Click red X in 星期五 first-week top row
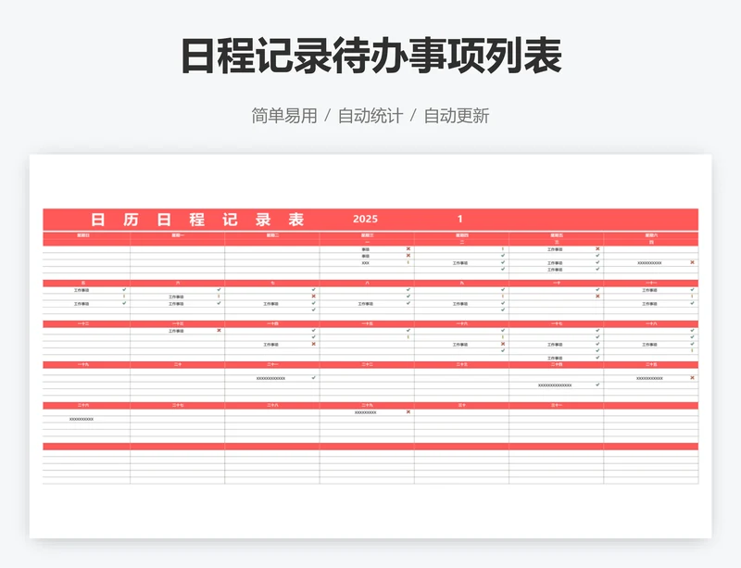The width and height of the screenshot is (741, 568). tap(598, 249)
